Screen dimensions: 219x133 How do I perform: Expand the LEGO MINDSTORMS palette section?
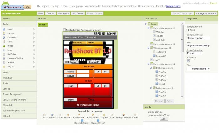(x=19, y=100)
